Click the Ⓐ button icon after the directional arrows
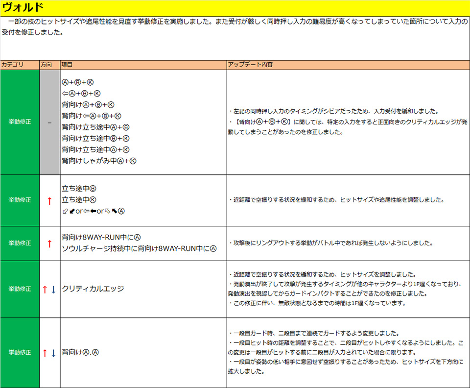The image size is (470, 388). pyautogui.click(x=122, y=211)
